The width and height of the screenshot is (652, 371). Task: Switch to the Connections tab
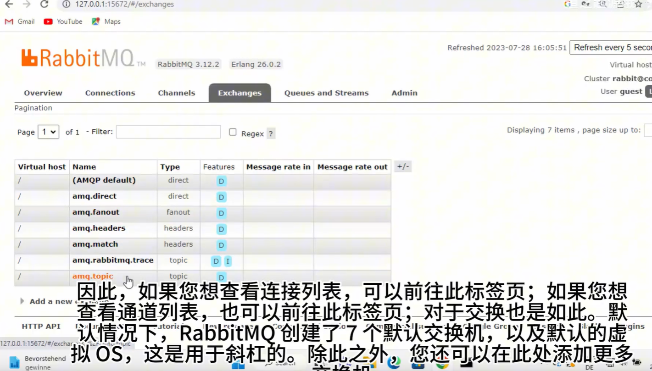click(110, 93)
